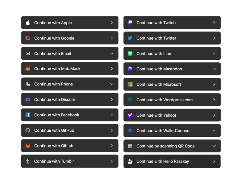
Task: Click the Yahoo logo icon
Action: click(130, 115)
